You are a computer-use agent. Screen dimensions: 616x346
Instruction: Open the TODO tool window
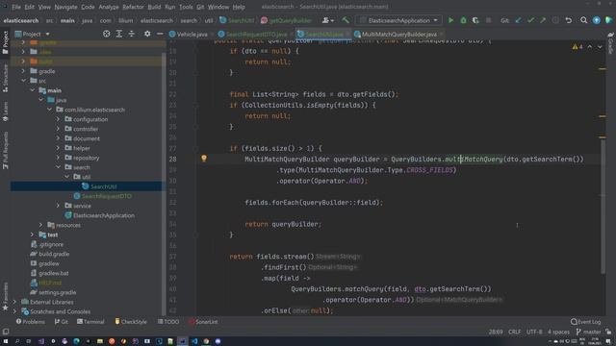tap(168, 322)
